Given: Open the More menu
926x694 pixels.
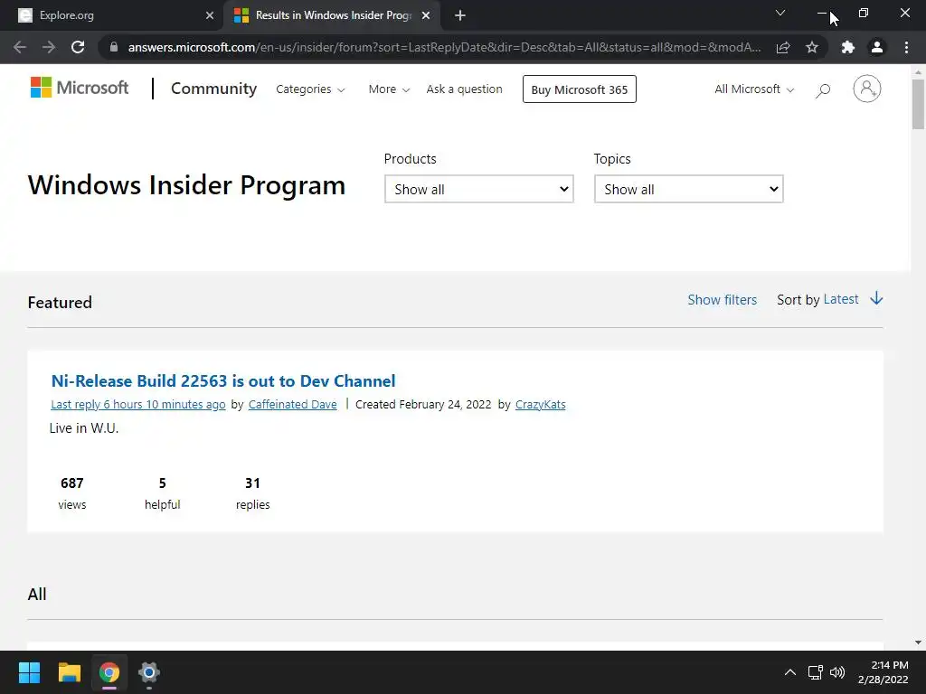Looking at the screenshot, I should point(389,89).
